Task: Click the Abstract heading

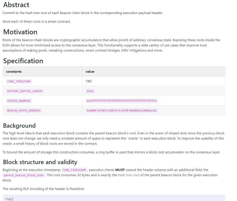Action: pos(16,5)
